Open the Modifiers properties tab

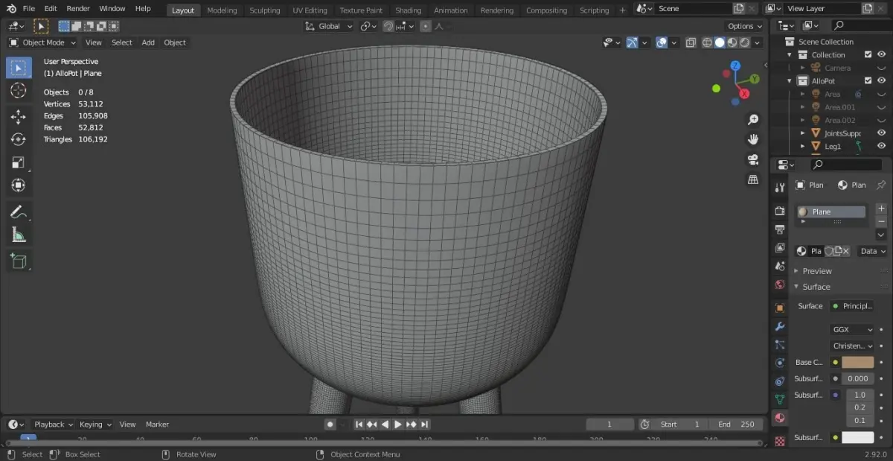780,326
